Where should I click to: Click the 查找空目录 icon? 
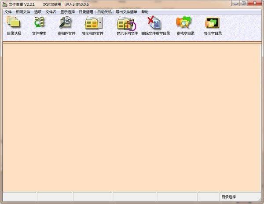click(185, 23)
